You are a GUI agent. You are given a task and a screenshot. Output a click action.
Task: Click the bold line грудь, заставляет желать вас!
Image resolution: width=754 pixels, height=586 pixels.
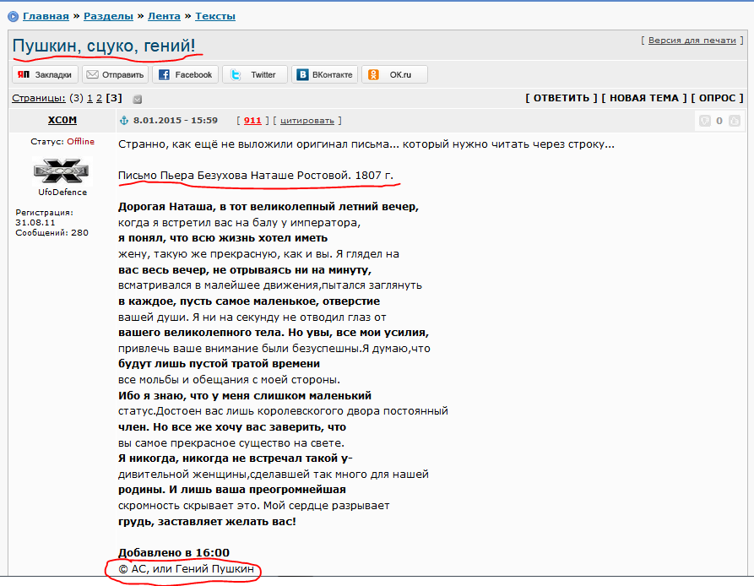click(207, 521)
